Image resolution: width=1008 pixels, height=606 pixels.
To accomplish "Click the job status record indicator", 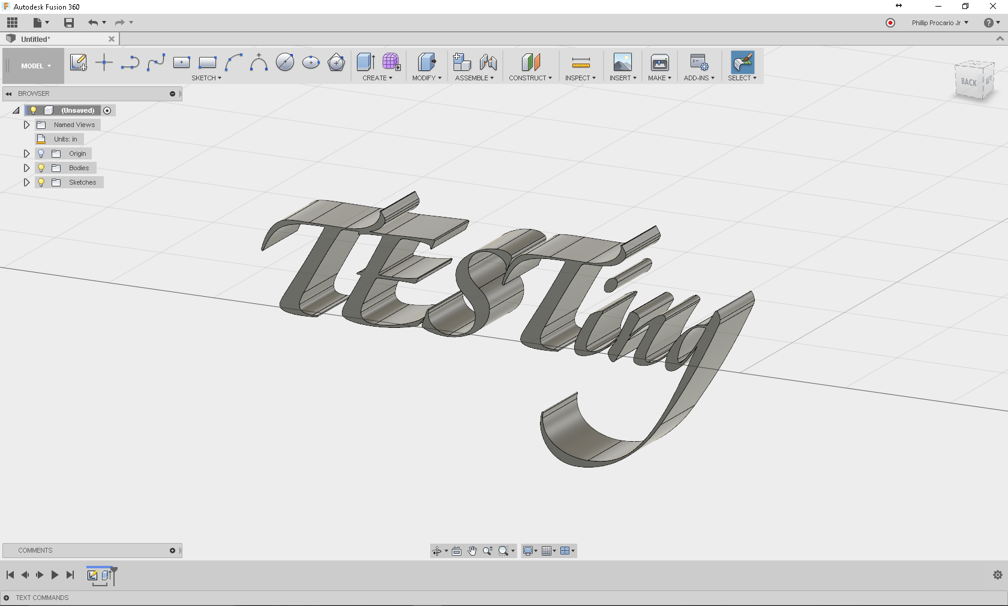I will coord(890,23).
